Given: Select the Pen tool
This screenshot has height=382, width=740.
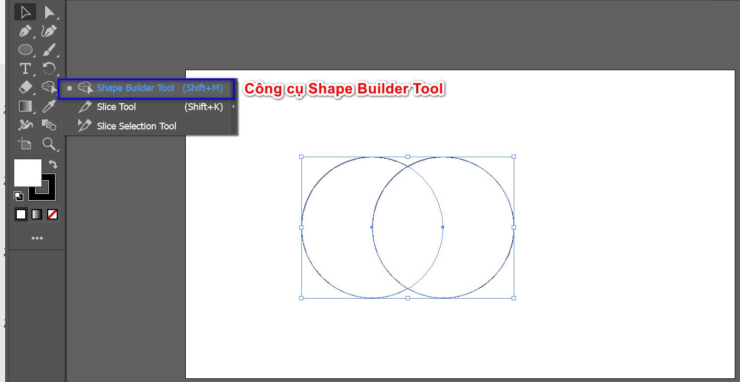Looking at the screenshot, I should (x=25, y=30).
